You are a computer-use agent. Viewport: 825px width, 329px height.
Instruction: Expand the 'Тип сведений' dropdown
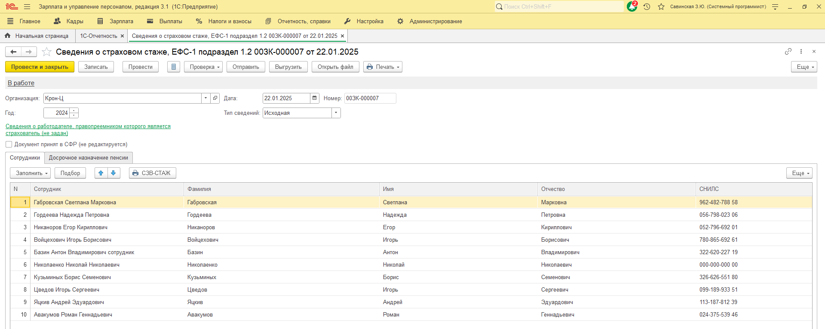[x=336, y=113]
